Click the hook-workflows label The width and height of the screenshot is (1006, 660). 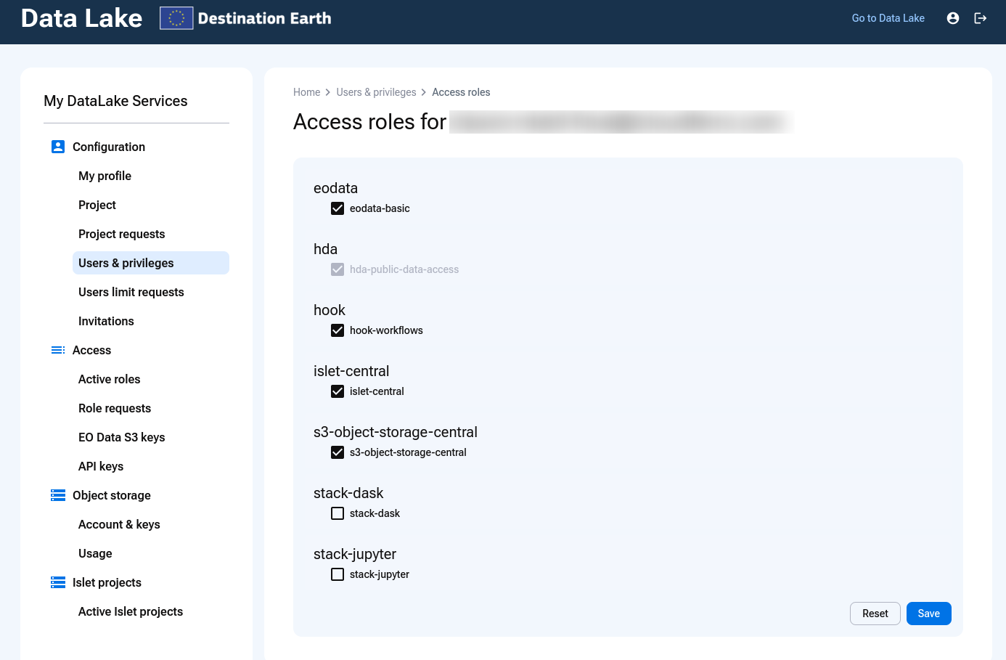tap(386, 330)
